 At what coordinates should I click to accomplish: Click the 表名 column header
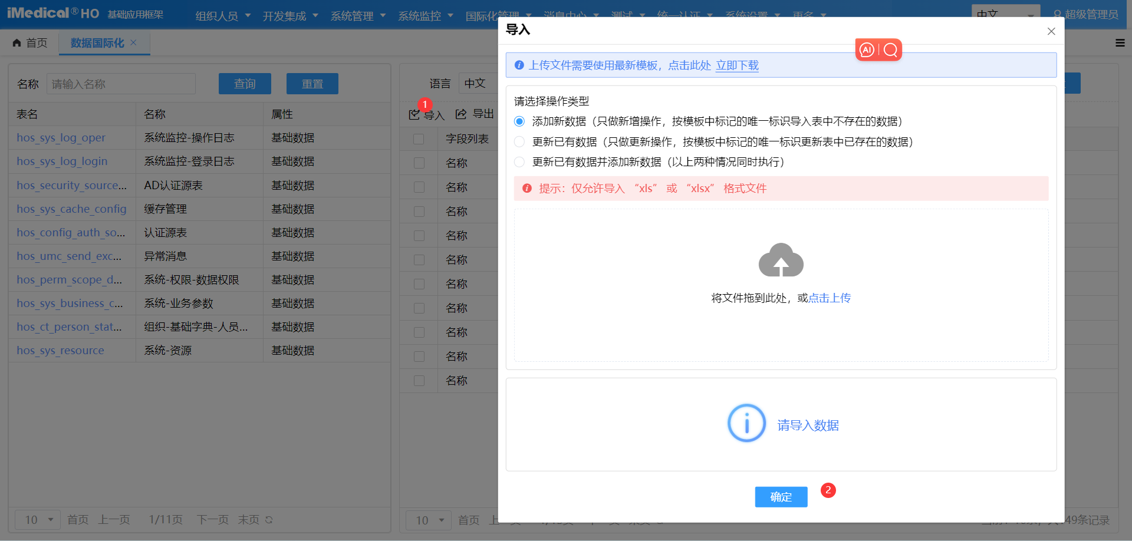pyautogui.click(x=72, y=114)
